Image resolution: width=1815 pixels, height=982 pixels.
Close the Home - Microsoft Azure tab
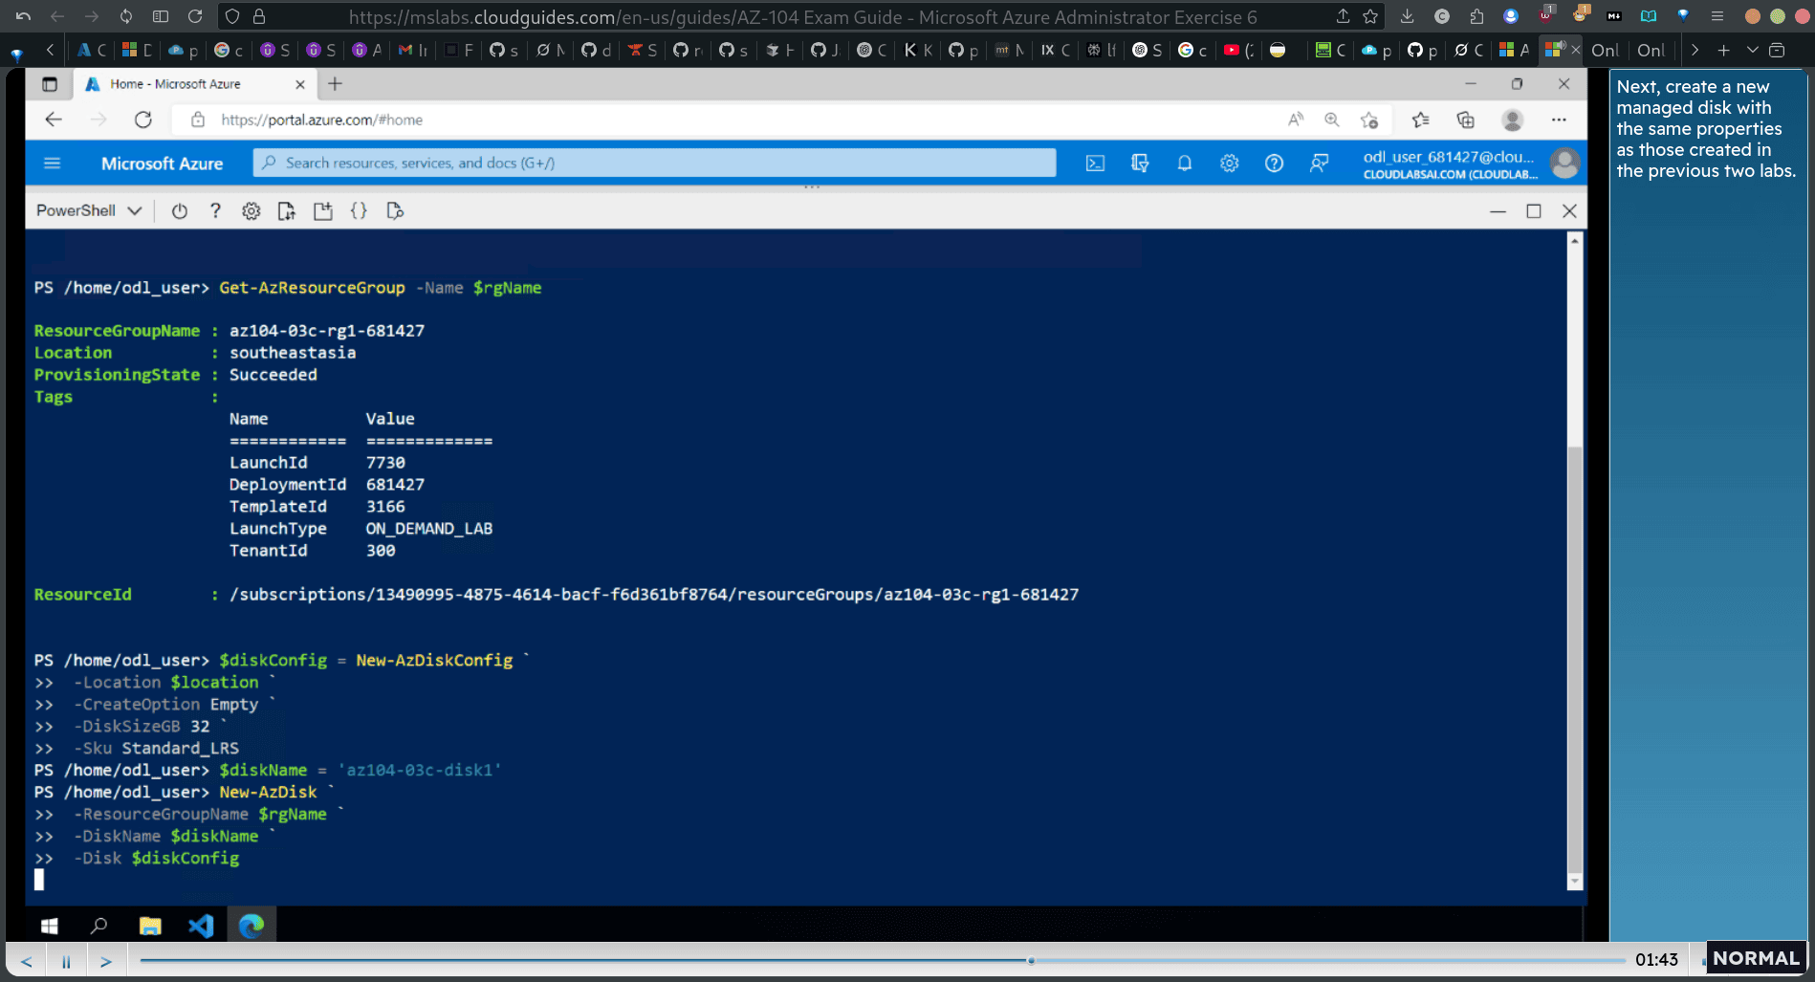coord(300,84)
